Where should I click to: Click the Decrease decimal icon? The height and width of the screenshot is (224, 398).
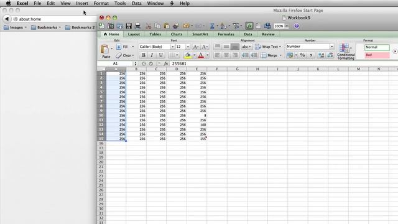[x=330, y=55]
